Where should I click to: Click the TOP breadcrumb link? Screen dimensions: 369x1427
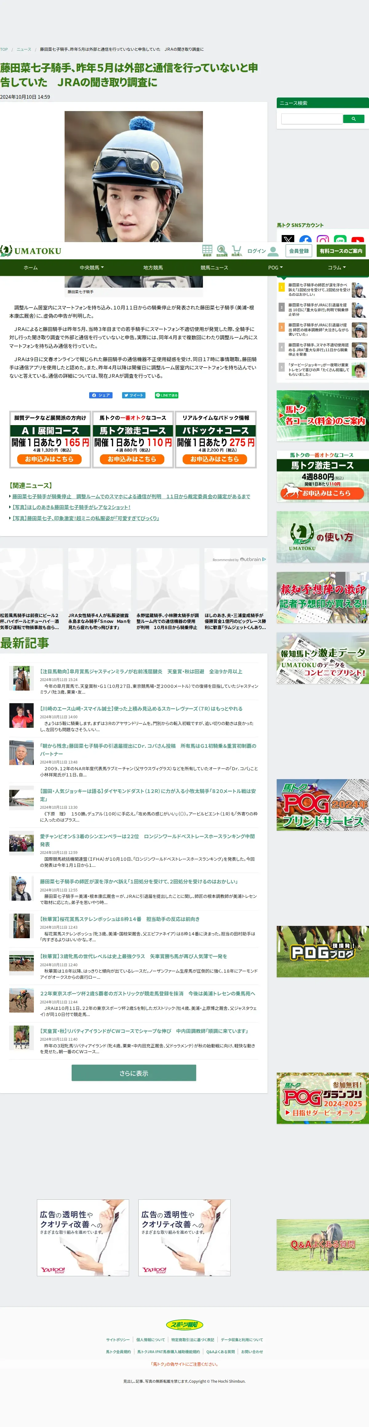coord(4,49)
